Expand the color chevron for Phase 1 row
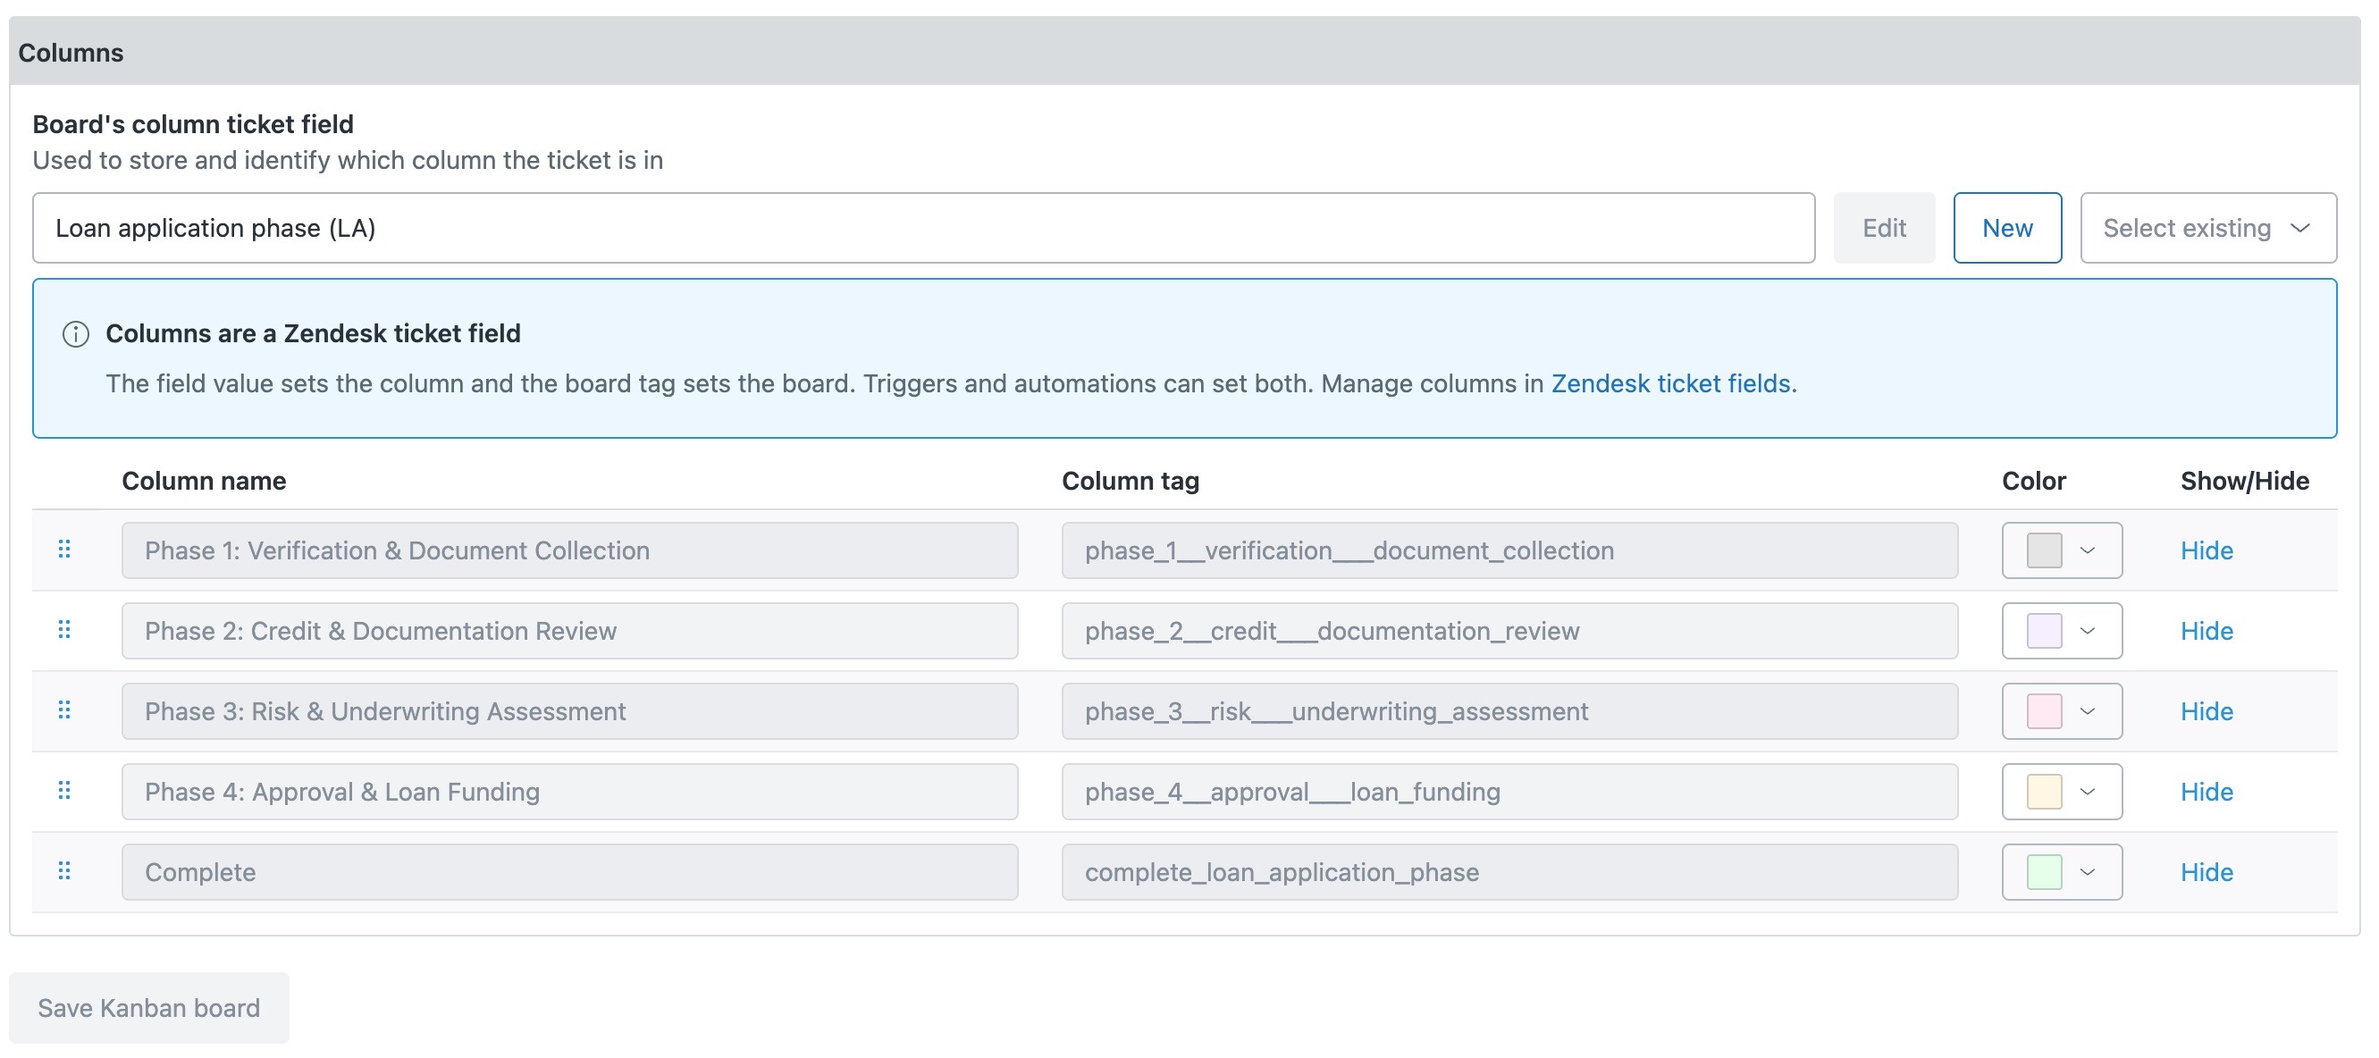2379x1058 pixels. (x=2087, y=550)
